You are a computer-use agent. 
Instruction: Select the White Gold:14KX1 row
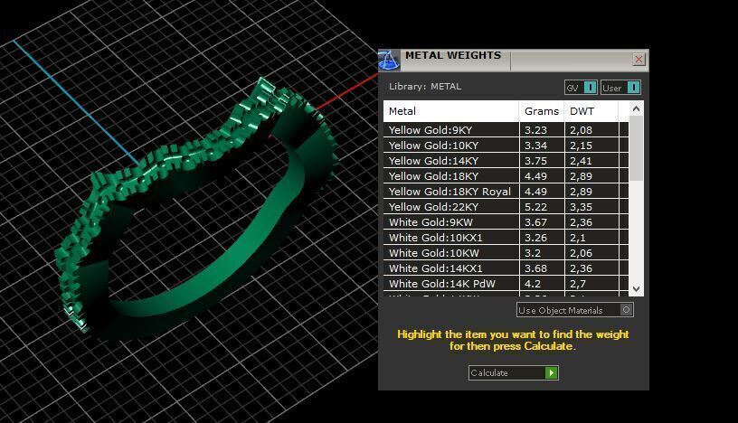(x=506, y=268)
